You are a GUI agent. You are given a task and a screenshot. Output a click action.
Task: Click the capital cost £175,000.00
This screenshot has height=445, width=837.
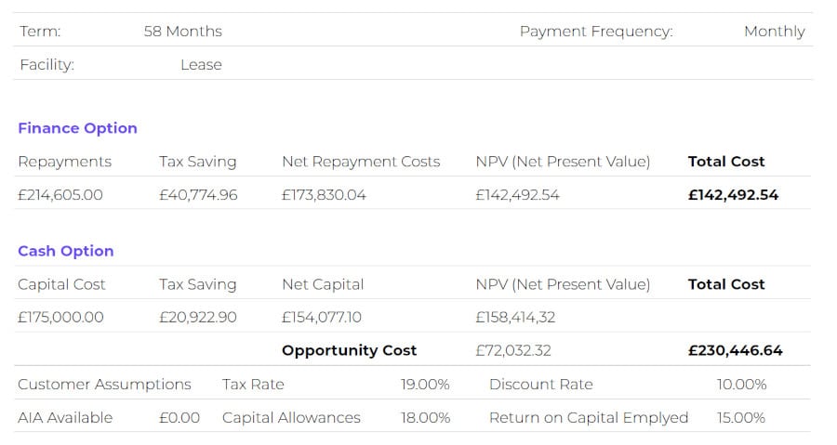coord(60,318)
